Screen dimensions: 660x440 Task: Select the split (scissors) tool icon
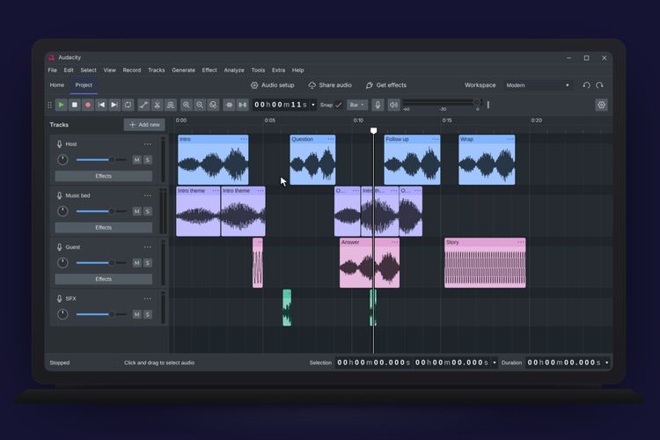click(x=157, y=105)
